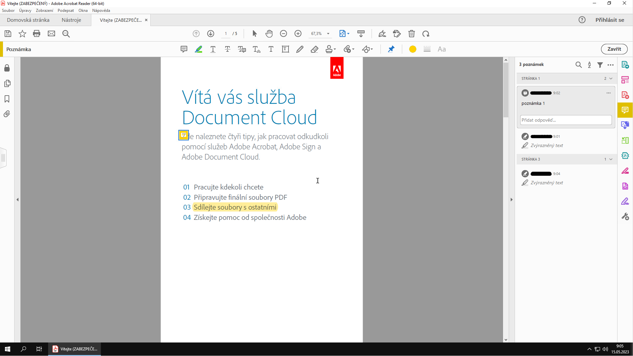The height and width of the screenshot is (356, 633).
Task: Toggle the keep tool selected pin
Action: [391, 49]
